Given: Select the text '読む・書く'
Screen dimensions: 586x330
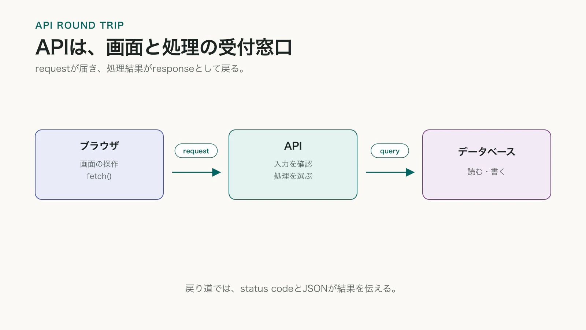Looking at the screenshot, I should (x=486, y=172).
